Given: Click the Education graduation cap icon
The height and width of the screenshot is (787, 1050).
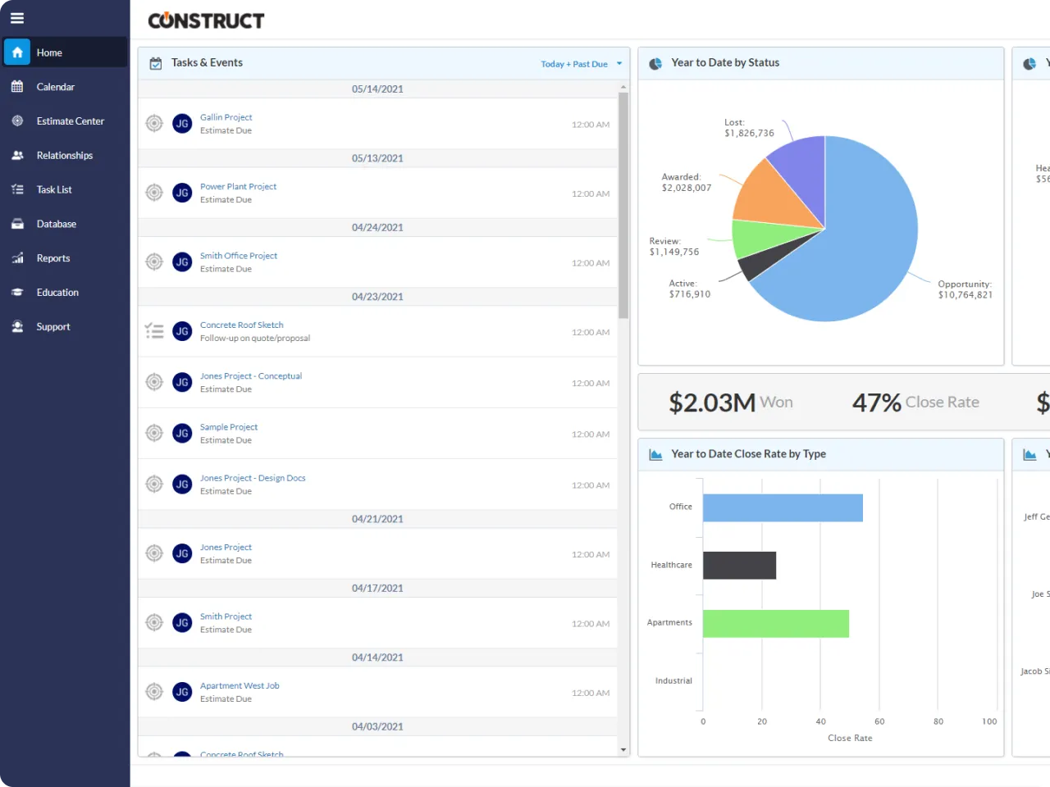Looking at the screenshot, I should click(x=17, y=293).
